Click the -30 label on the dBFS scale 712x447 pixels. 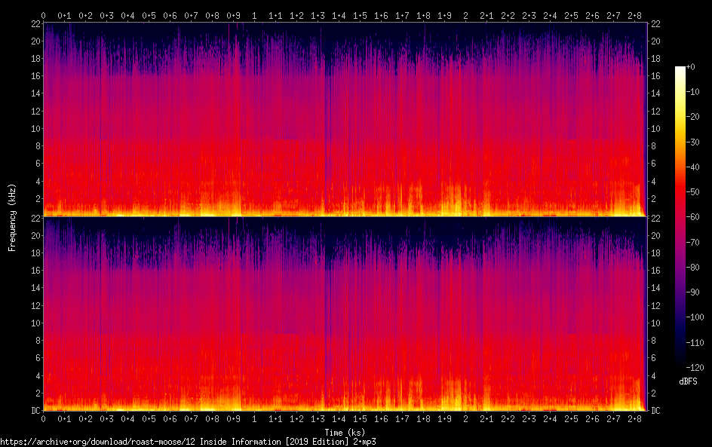[699, 142]
